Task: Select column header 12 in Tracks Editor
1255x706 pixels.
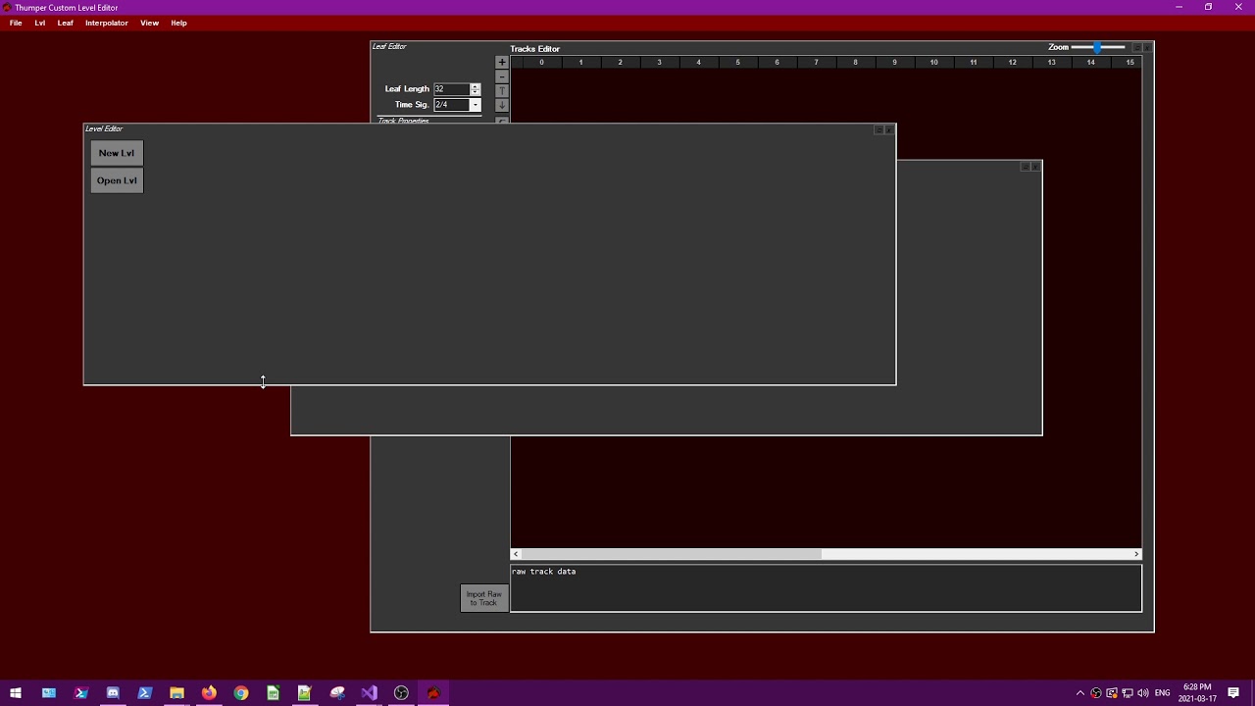Action: coord(1012,63)
